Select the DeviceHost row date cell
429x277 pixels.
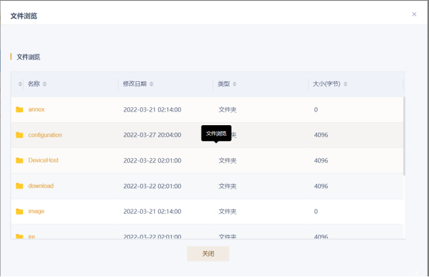click(152, 160)
